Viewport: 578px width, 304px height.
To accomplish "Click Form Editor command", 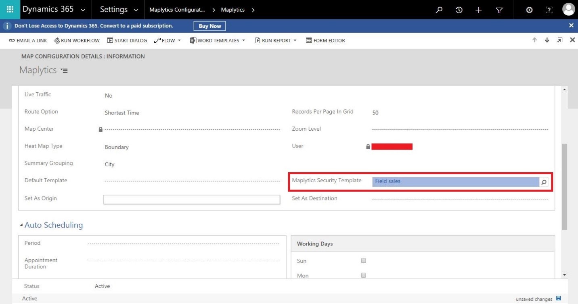I will coord(325,40).
